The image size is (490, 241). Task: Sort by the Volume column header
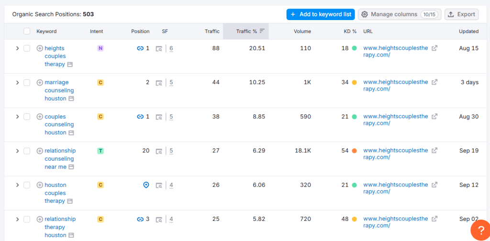pos(302,31)
